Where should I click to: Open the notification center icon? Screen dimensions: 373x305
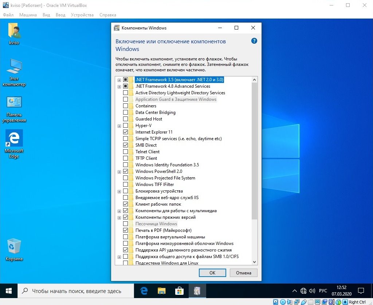pyautogui.click(x=361, y=291)
